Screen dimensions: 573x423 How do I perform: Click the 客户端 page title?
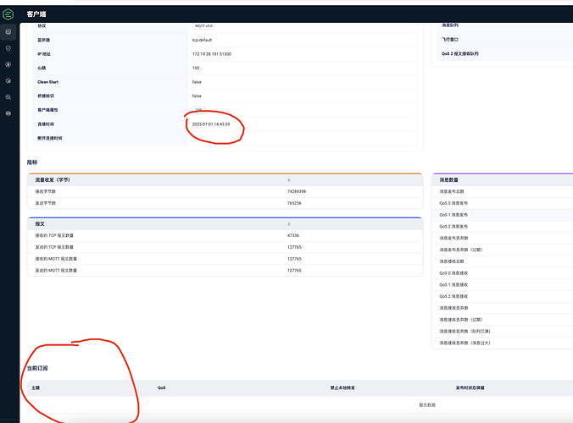(x=36, y=14)
